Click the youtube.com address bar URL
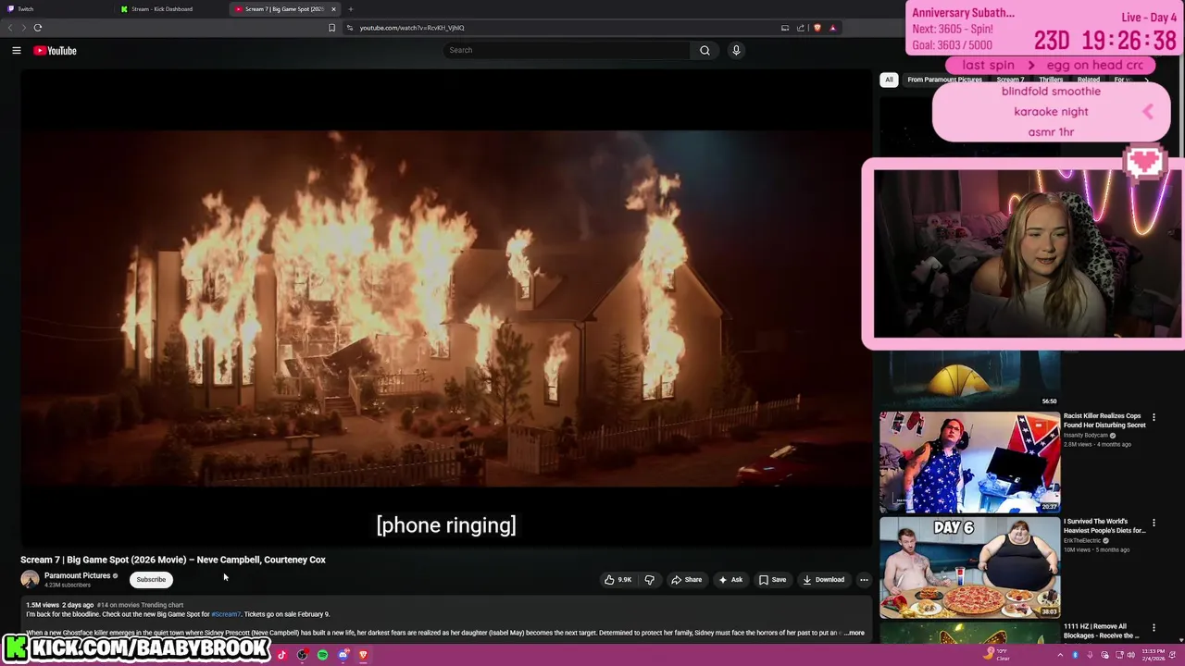The image size is (1185, 666). coord(412,28)
